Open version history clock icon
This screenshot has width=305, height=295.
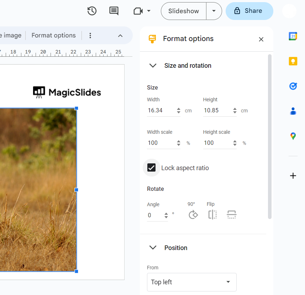click(x=92, y=11)
